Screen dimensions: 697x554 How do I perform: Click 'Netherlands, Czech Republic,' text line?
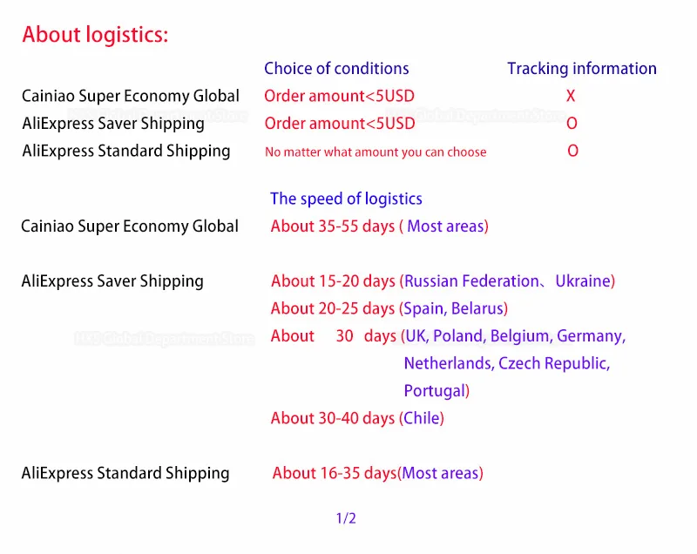tap(507, 363)
